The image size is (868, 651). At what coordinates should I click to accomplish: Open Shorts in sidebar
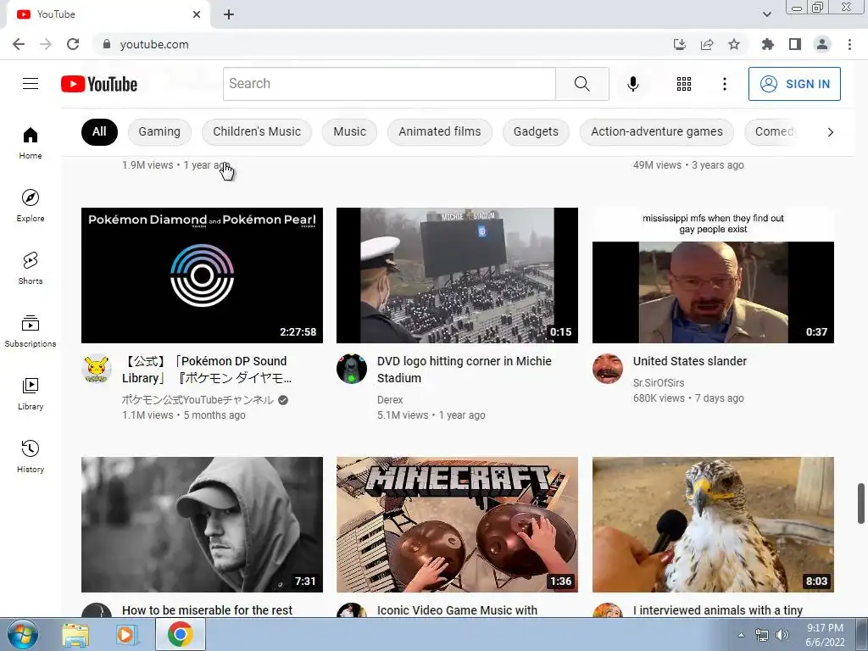point(31,268)
